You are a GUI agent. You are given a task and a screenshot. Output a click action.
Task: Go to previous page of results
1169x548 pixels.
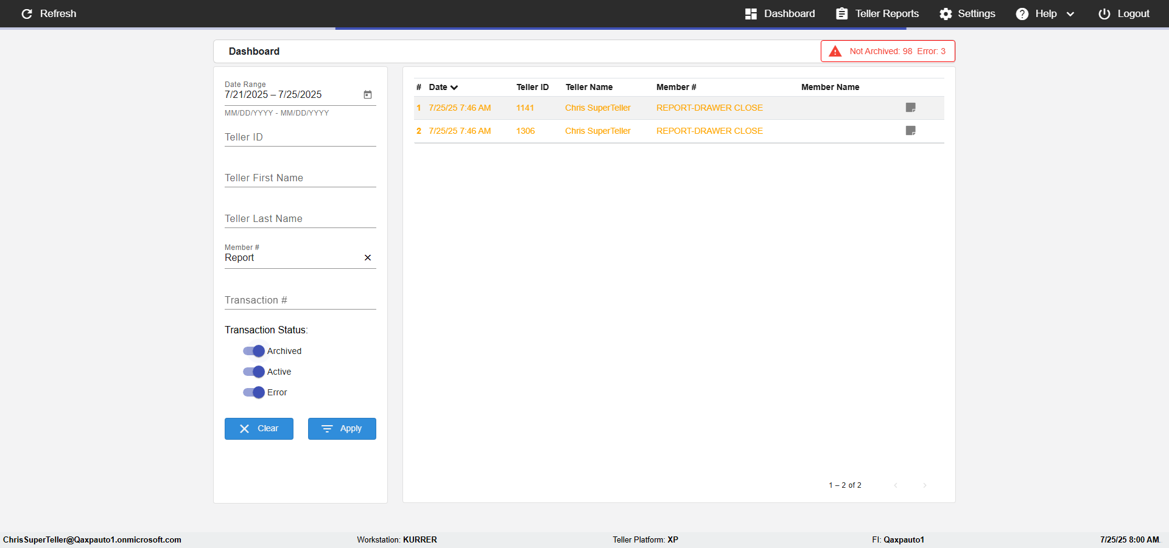(896, 485)
